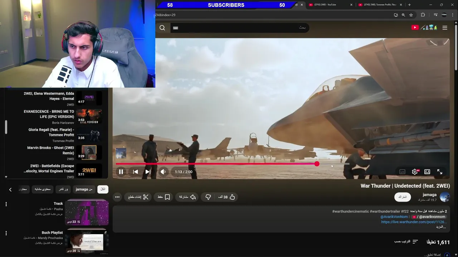
Task: Select the 'ور ثندر' filter chip
Action: click(x=63, y=189)
